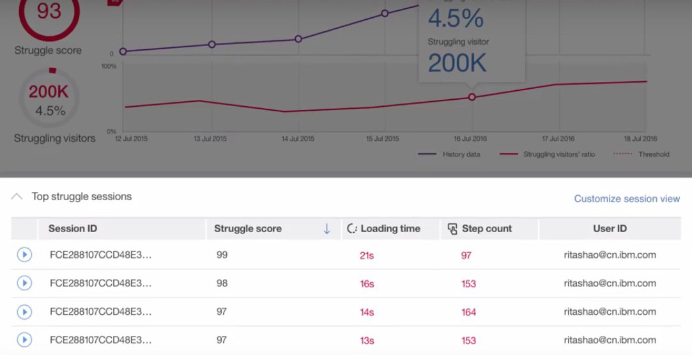Select Session ID in the score 99 row

(100, 255)
